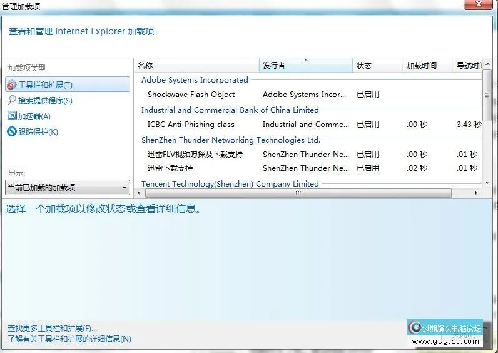This screenshot has width=498, height=353.
Task: Collapse Tencent Technology(Shenzhen) Company Limited group
Action: click(x=230, y=183)
